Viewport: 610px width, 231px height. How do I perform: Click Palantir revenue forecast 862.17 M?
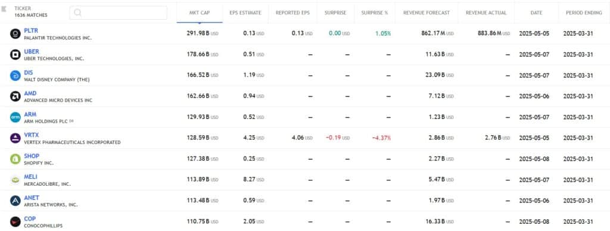pos(437,33)
